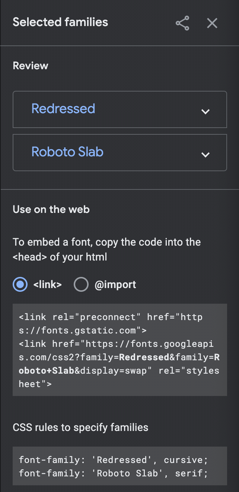The image size is (239, 492).
Task: Click the share icon to share selected fonts
Action: click(x=182, y=23)
